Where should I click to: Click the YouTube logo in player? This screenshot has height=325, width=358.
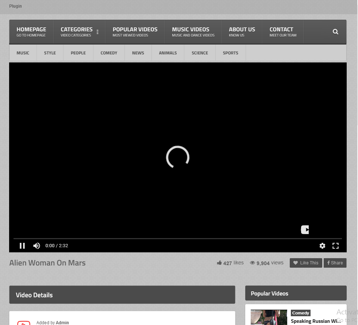click(305, 230)
